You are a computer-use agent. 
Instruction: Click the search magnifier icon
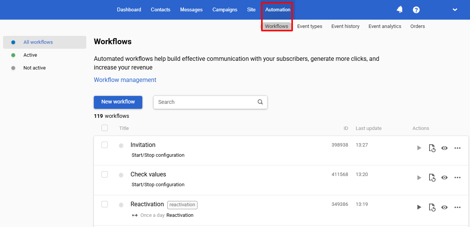tap(260, 102)
